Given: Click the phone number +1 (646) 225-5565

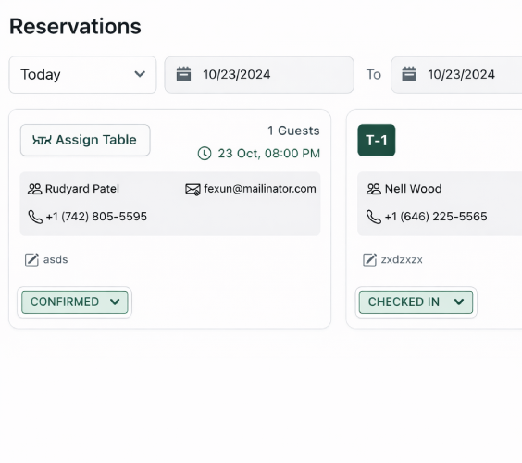Looking at the screenshot, I should (436, 217).
